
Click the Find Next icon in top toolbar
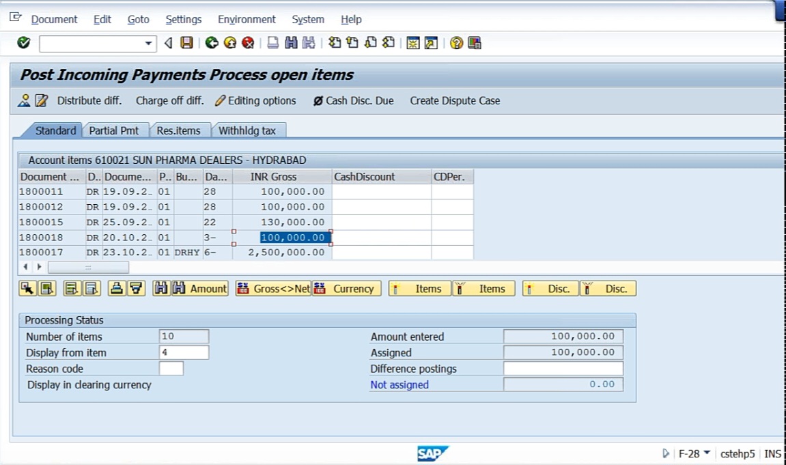[x=309, y=43]
